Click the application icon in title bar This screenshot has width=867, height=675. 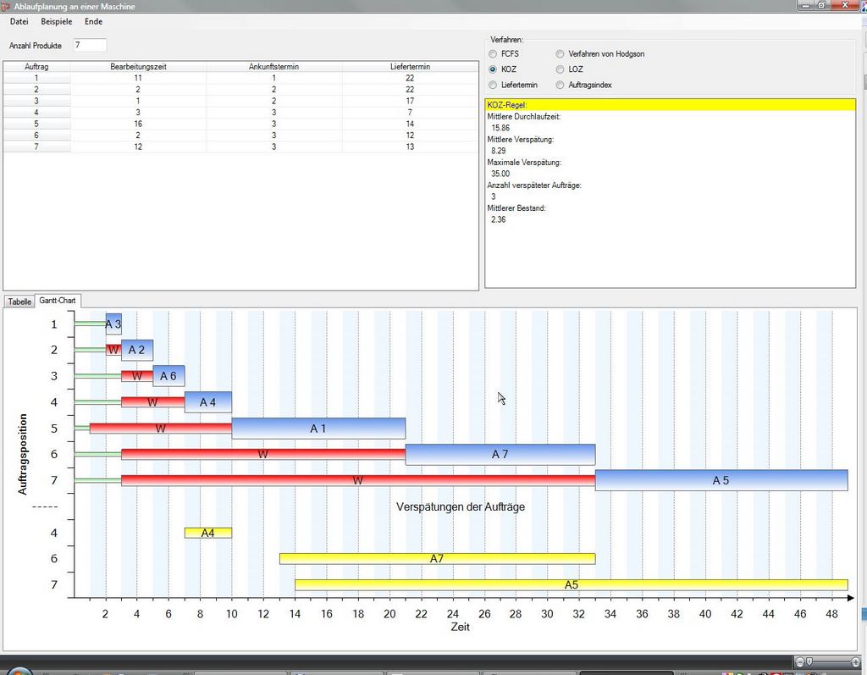pyautogui.click(x=7, y=6)
